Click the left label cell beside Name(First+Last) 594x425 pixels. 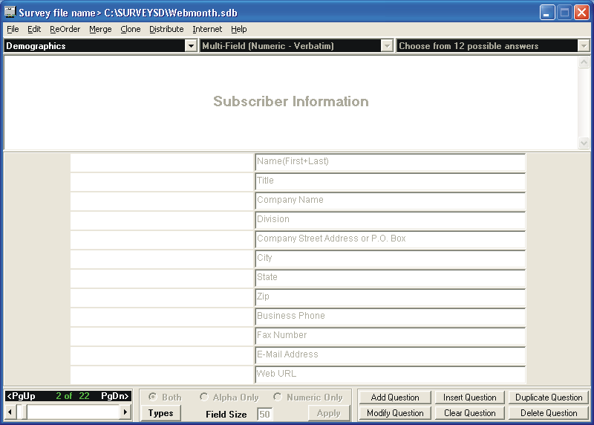click(x=162, y=163)
